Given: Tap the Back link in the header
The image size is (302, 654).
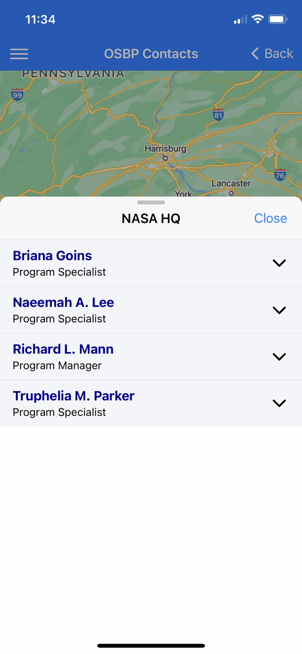Looking at the screenshot, I should coord(278,54).
